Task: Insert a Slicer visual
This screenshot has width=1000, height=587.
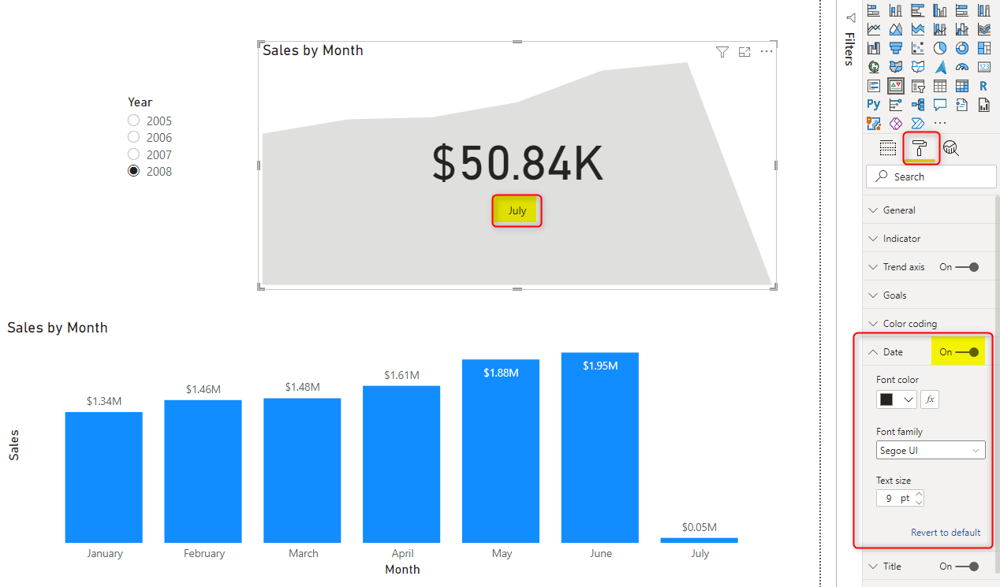Action: click(x=918, y=85)
